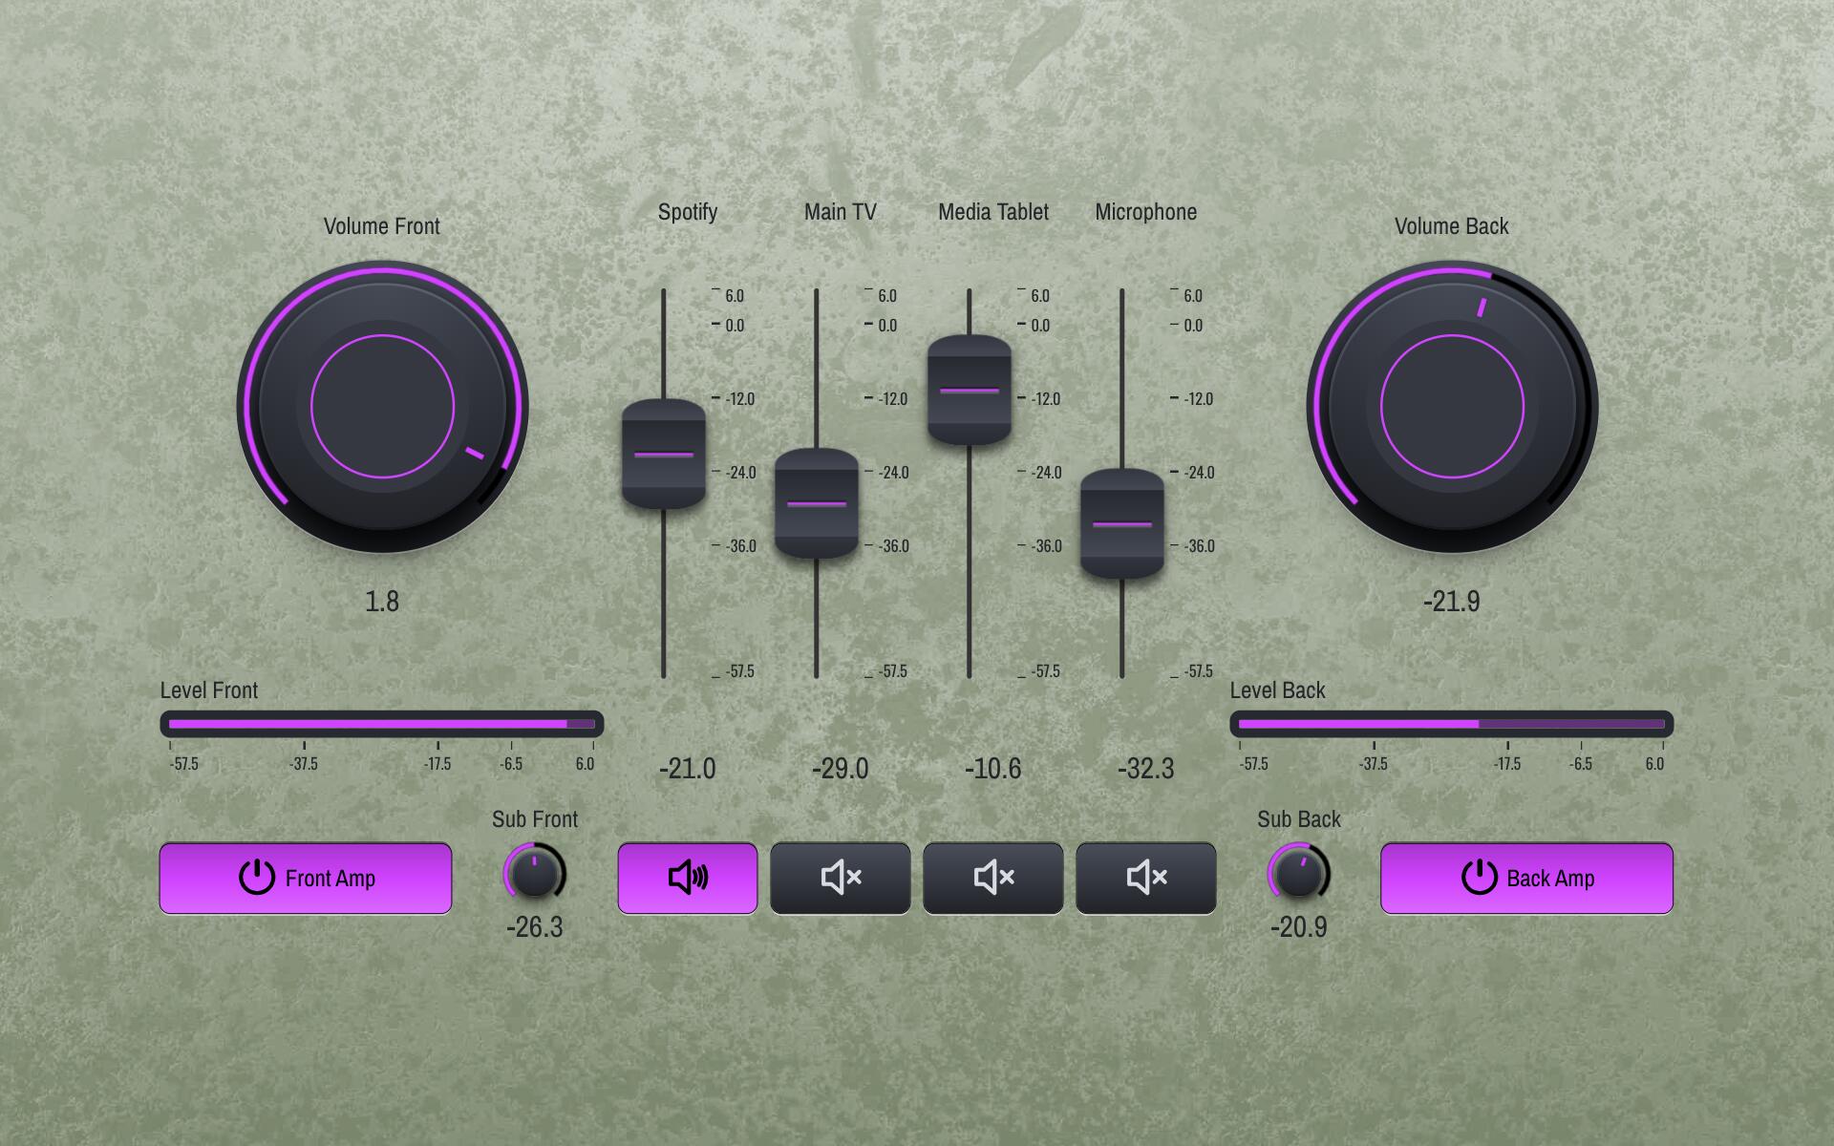Unmute the Main TV channel
The height and width of the screenshot is (1146, 1834).
(x=840, y=878)
